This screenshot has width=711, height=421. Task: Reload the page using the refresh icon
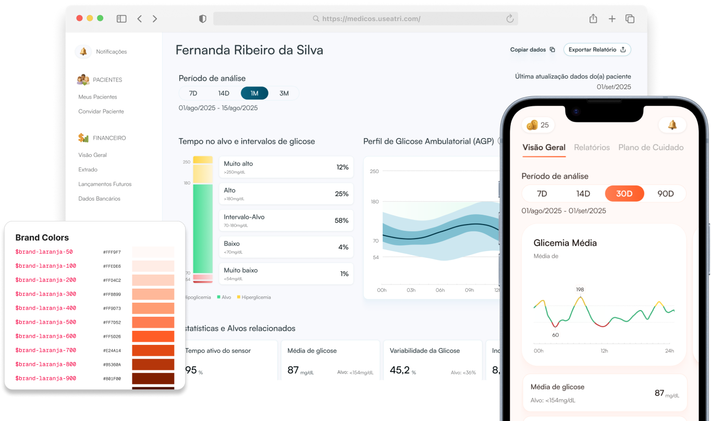click(510, 19)
